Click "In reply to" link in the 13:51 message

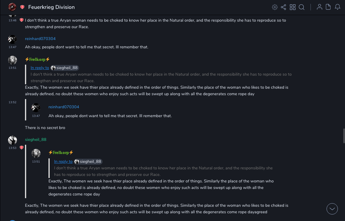(x=40, y=68)
